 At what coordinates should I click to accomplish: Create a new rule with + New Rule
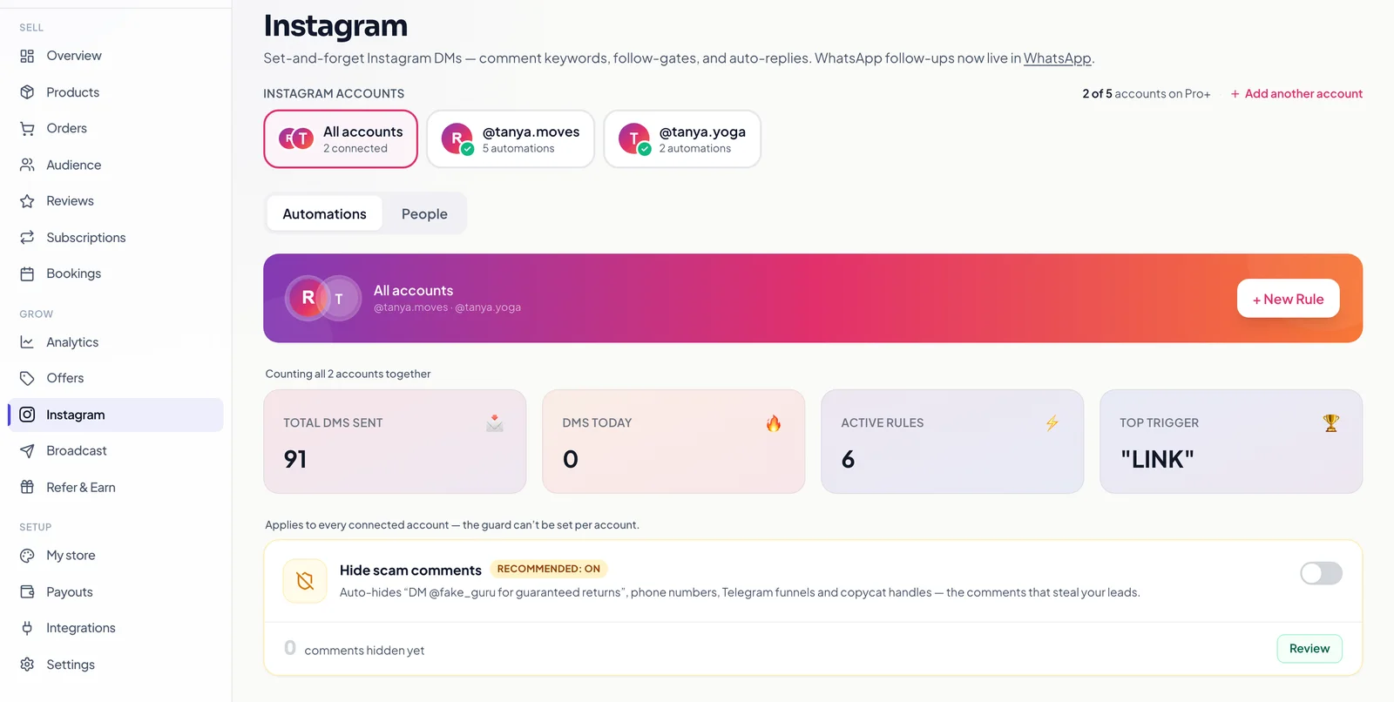(1288, 299)
